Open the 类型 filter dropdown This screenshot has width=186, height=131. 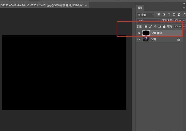coord(145,15)
